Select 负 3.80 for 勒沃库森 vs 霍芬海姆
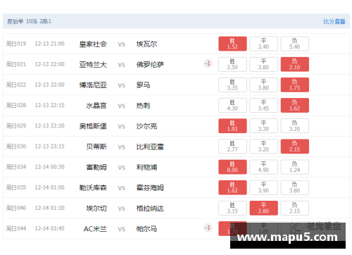 295,187
